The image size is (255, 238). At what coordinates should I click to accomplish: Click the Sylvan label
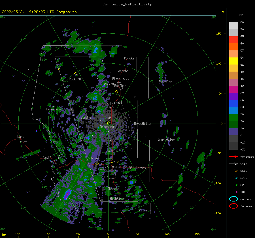109,83
